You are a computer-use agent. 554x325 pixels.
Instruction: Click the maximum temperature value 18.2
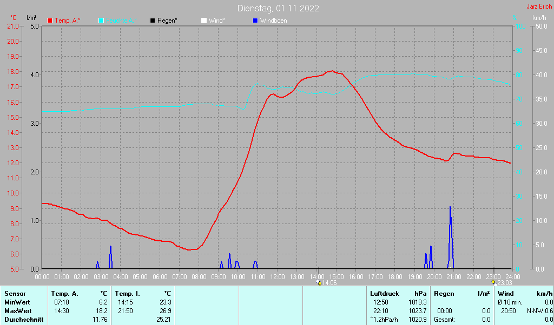102,312
